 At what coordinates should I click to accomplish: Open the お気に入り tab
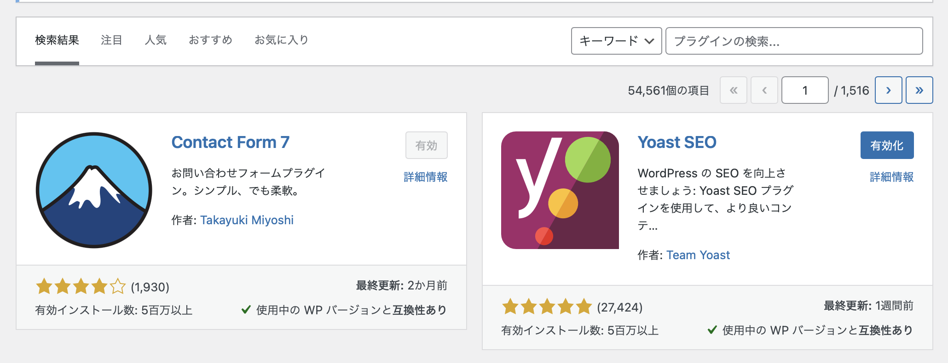click(281, 40)
